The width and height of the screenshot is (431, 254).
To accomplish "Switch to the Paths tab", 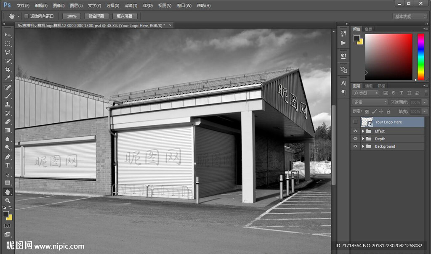I will pyautogui.click(x=381, y=86).
